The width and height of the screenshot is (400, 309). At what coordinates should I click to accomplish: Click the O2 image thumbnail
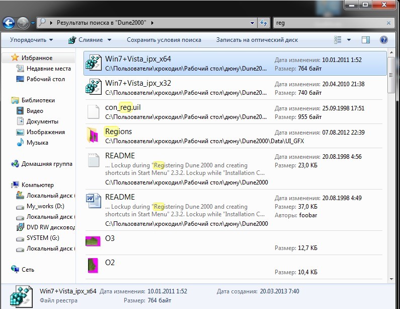93,265
